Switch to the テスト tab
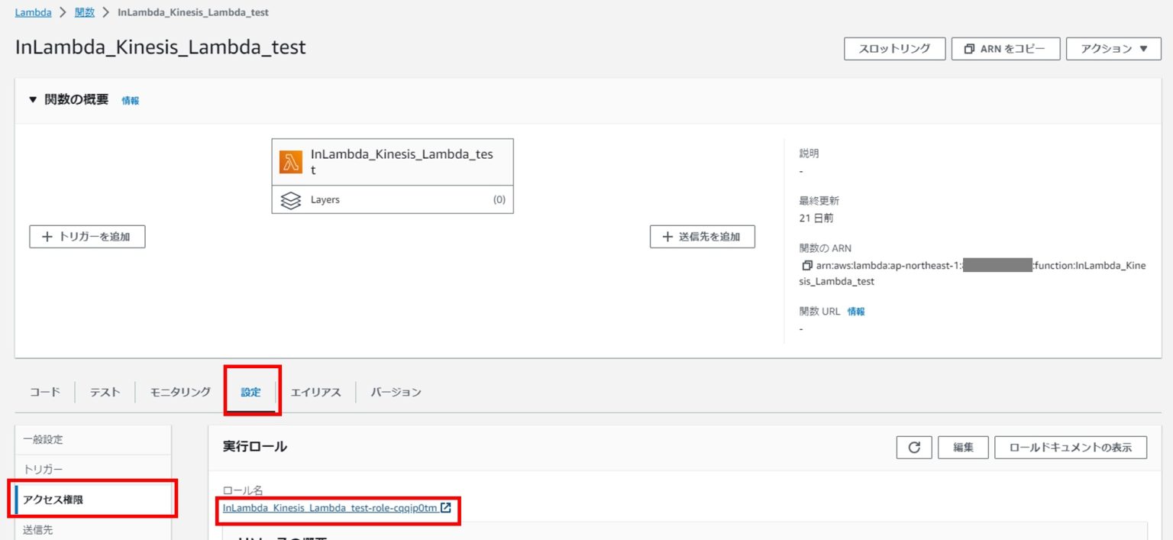1173x540 pixels. [x=105, y=392]
